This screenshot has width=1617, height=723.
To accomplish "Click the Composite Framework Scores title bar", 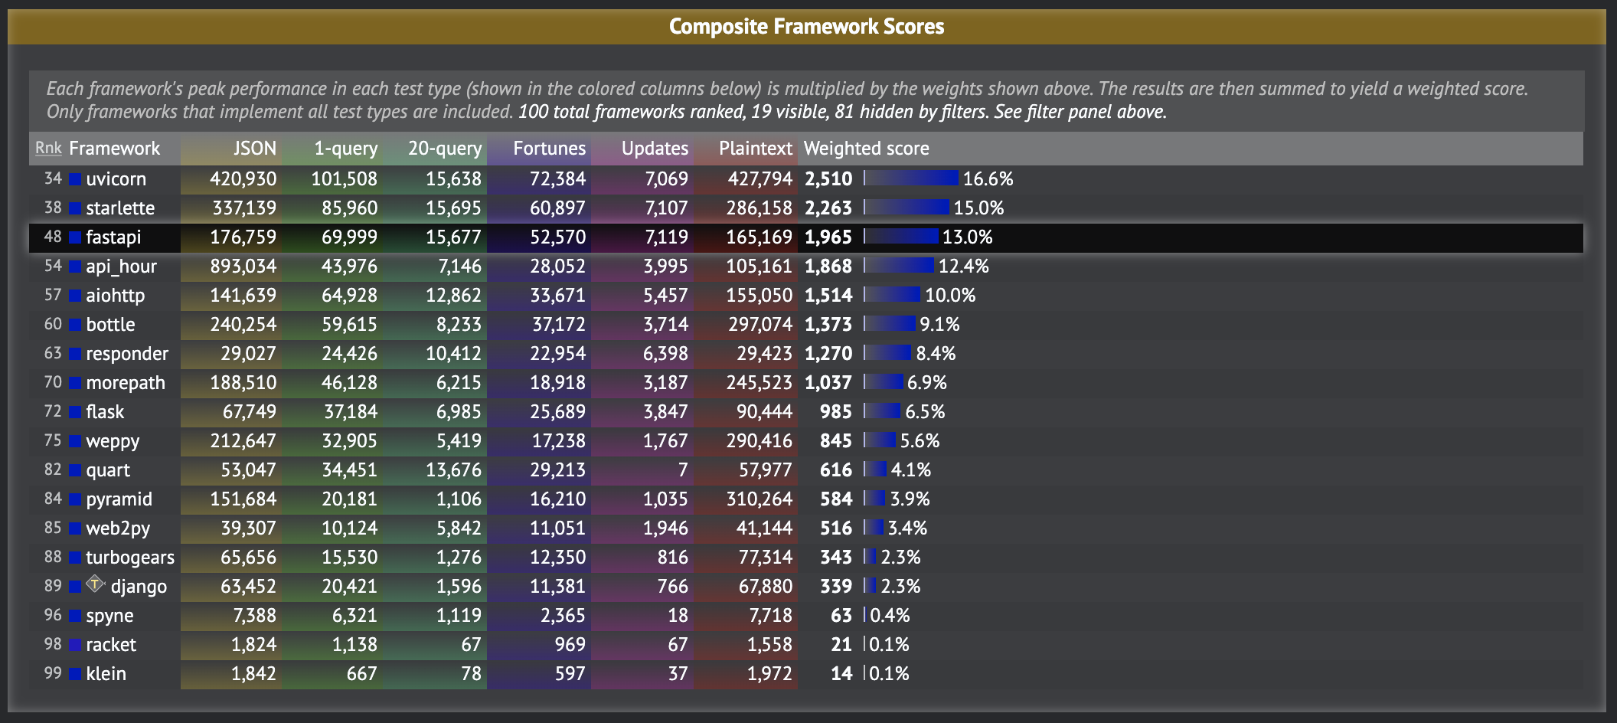I will click(x=807, y=27).
